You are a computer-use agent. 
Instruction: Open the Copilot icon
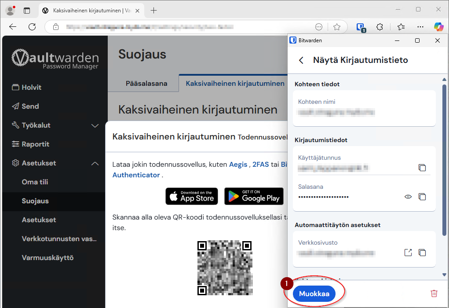(438, 27)
